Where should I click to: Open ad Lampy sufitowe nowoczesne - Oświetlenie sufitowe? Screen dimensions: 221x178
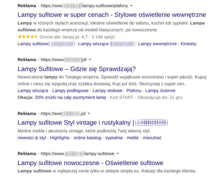90,163
